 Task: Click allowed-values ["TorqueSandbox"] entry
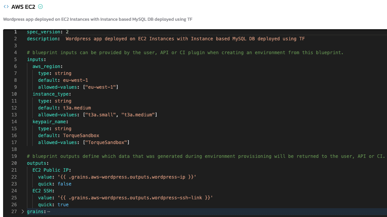83,142
